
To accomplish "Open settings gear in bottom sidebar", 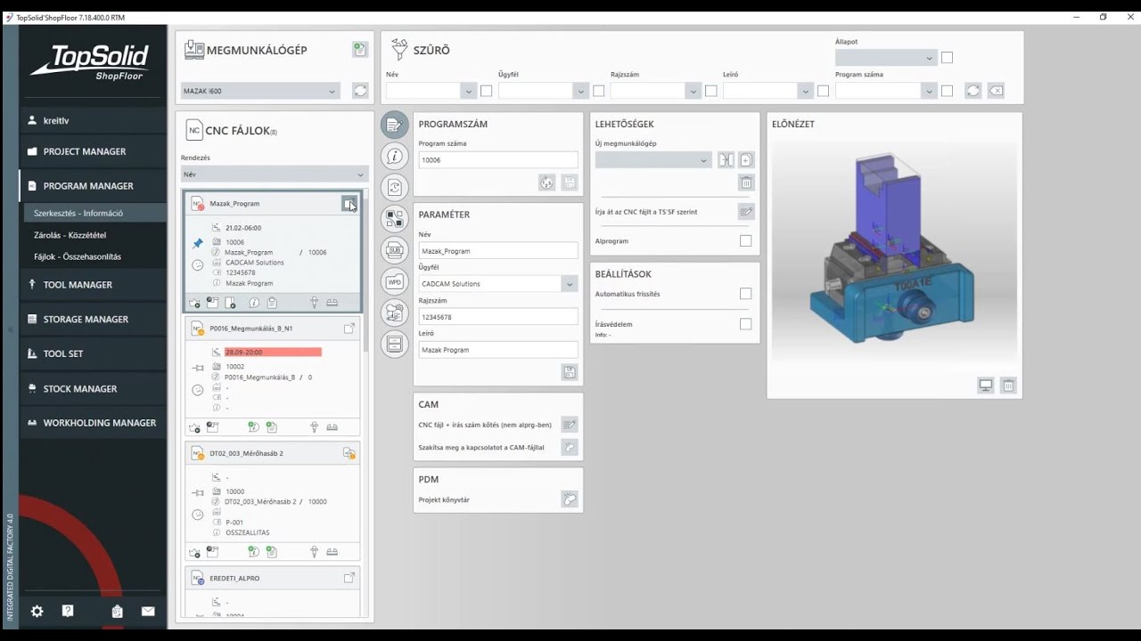I will pyautogui.click(x=37, y=611).
